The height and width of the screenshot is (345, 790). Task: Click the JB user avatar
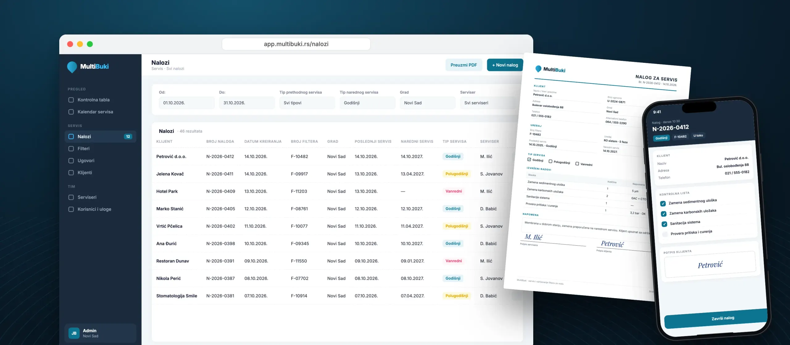point(74,333)
